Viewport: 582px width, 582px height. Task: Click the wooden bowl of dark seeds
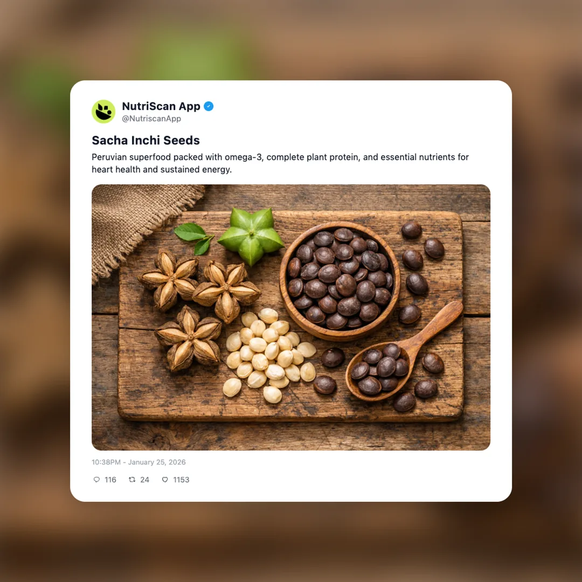point(339,281)
